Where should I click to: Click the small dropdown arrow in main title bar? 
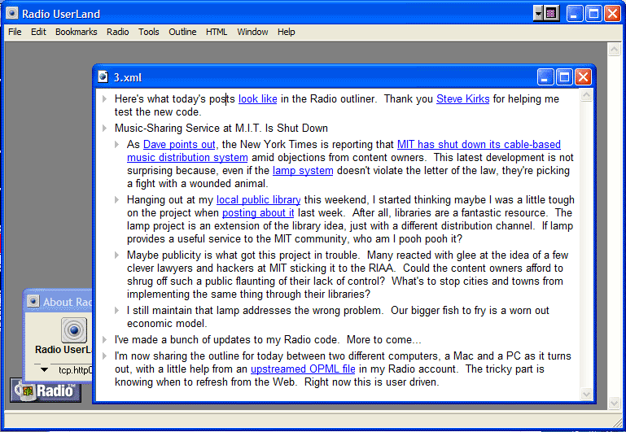point(538,14)
